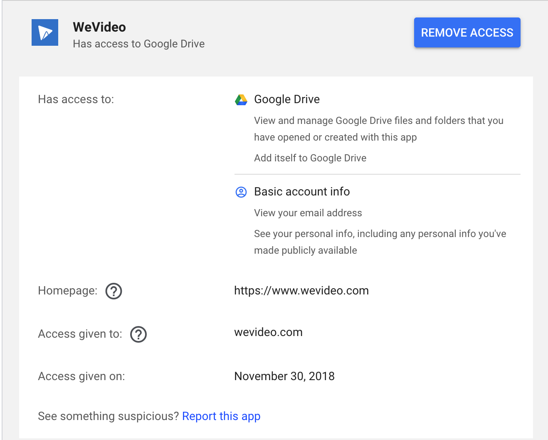Select the WeVideo app title

coord(99,27)
